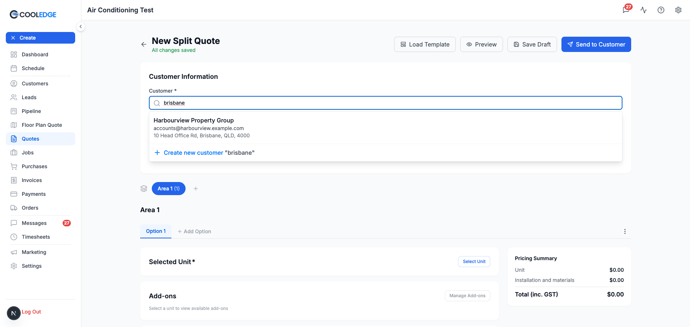
Task: Open Dashboard from the sidebar
Action: [x=40, y=54]
